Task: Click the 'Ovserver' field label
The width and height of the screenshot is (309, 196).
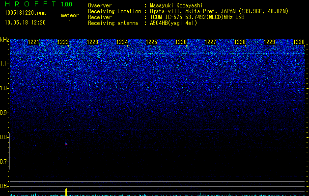Action: pos(100,5)
